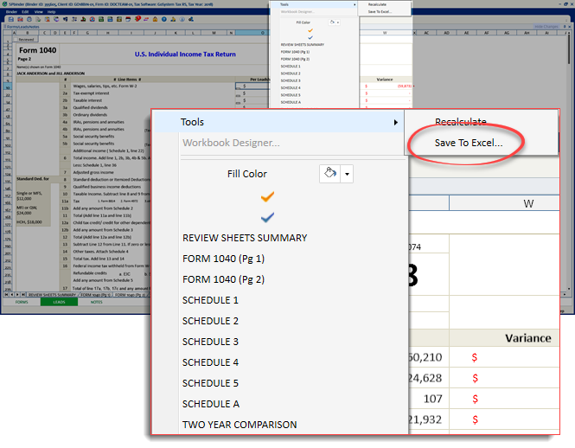
Task: Open the FORMS bottom tab
Action: click(x=22, y=302)
